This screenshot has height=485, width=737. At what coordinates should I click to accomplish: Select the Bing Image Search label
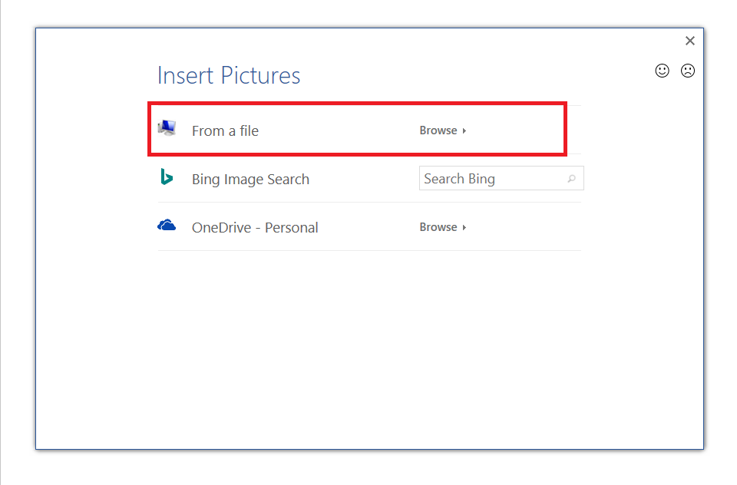(250, 179)
